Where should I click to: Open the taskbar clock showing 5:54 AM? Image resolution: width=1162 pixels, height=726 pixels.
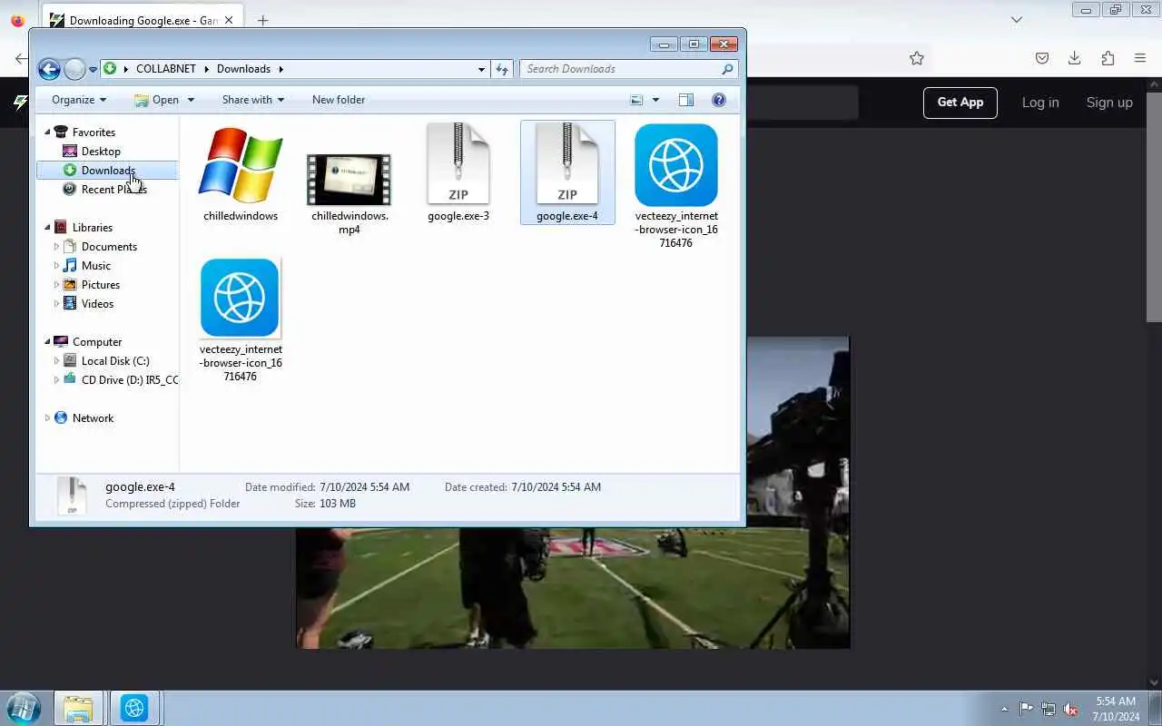(x=1116, y=709)
